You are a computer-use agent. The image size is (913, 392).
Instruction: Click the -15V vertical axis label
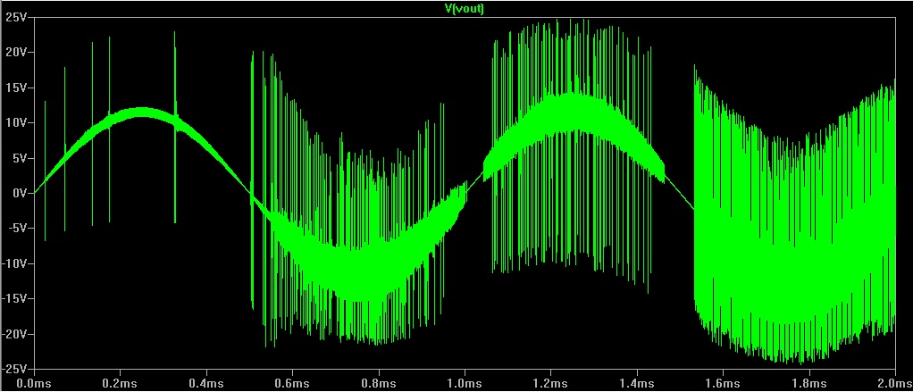(x=16, y=299)
